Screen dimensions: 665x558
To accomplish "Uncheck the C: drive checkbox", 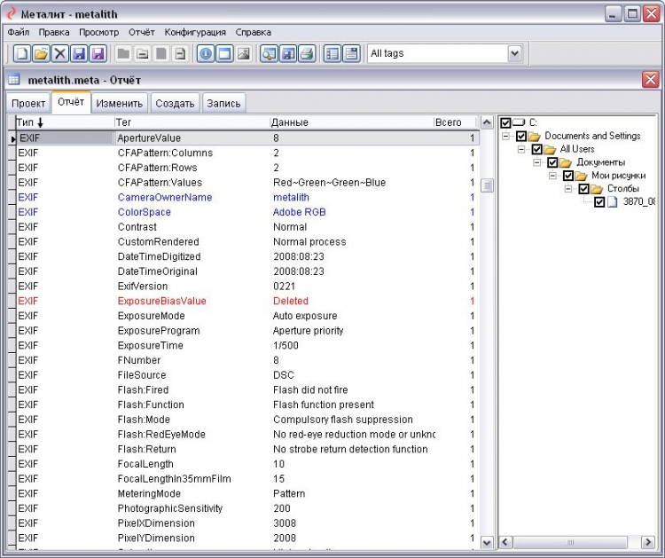I will pyautogui.click(x=505, y=123).
